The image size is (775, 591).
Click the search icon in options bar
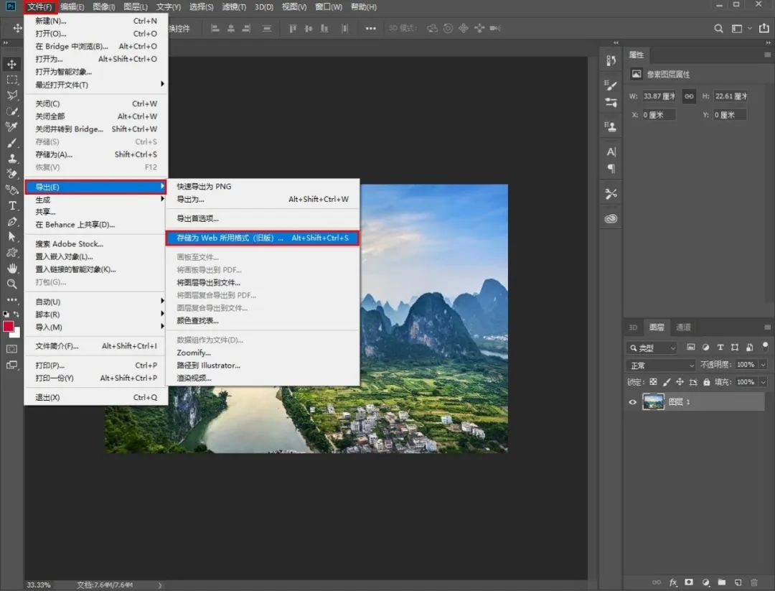click(x=718, y=29)
